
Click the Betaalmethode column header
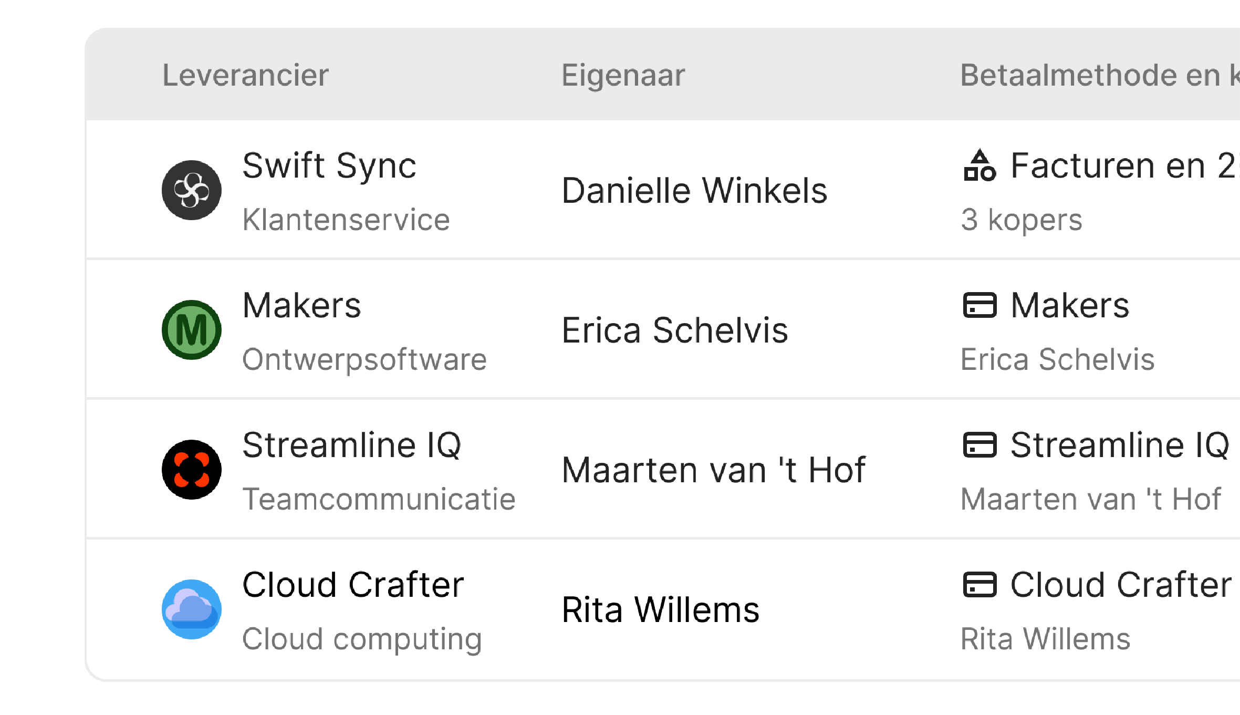[x=1098, y=75]
